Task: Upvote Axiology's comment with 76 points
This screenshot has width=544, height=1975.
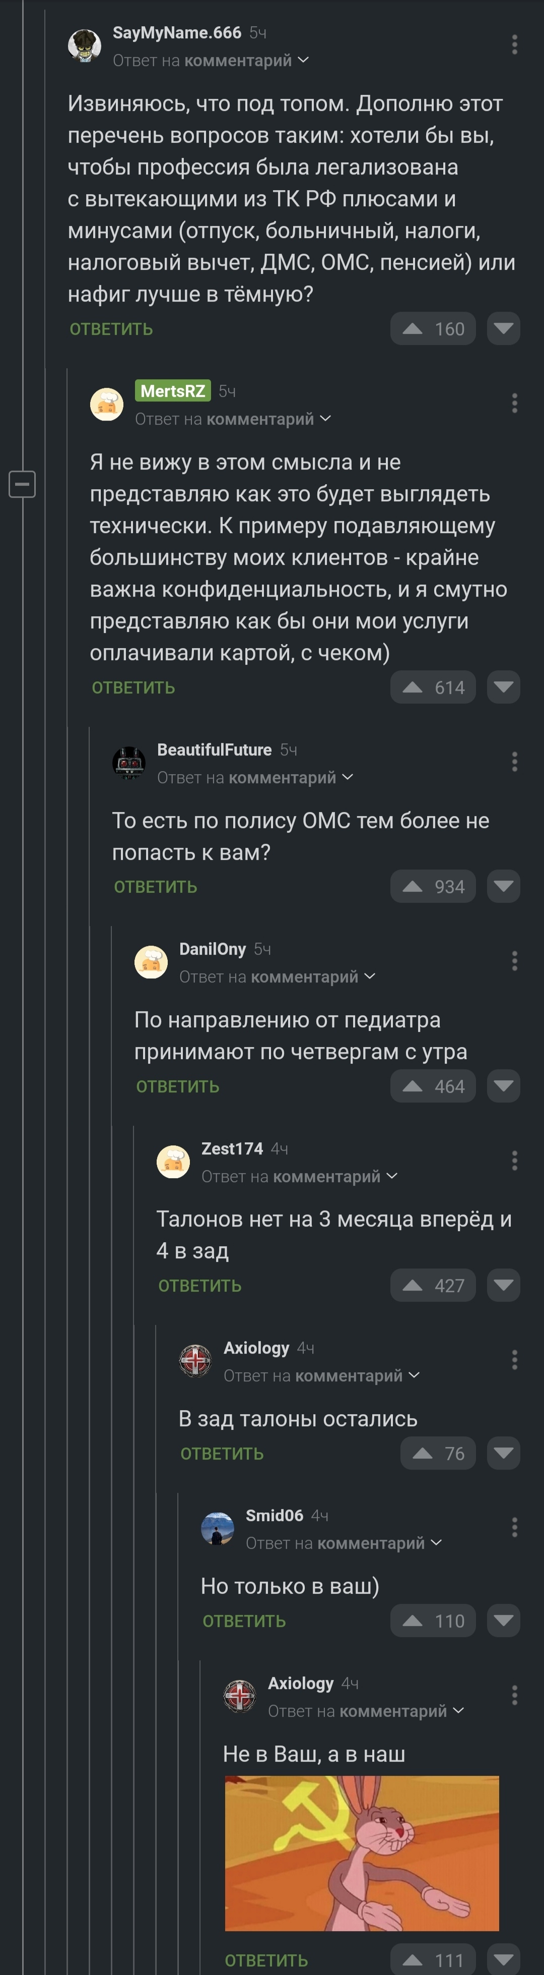Action: [x=423, y=1453]
